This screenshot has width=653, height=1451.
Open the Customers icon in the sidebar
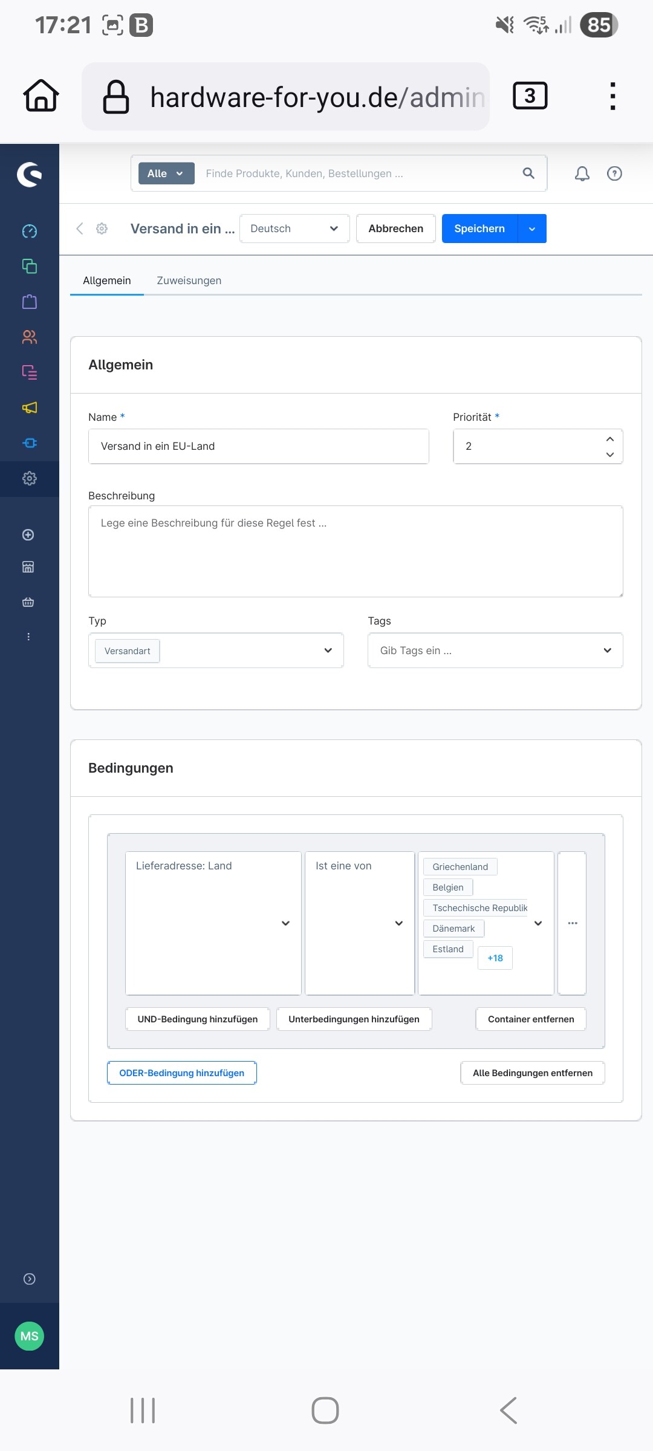29,337
